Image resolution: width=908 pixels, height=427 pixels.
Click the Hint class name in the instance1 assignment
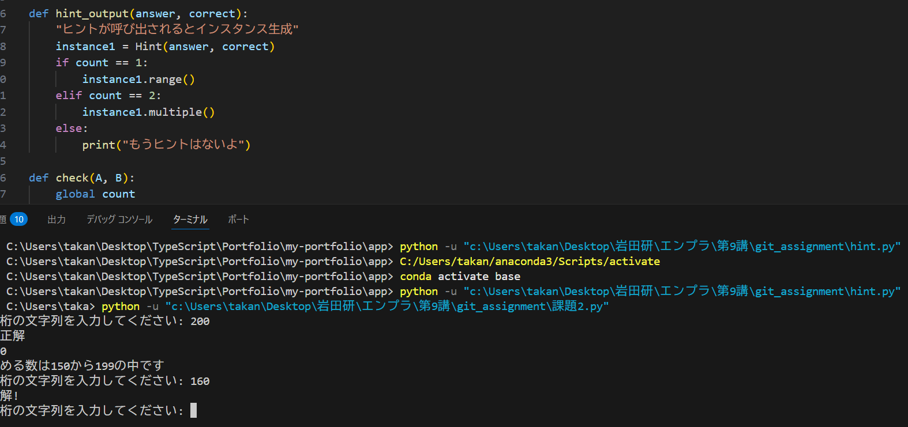coord(148,47)
